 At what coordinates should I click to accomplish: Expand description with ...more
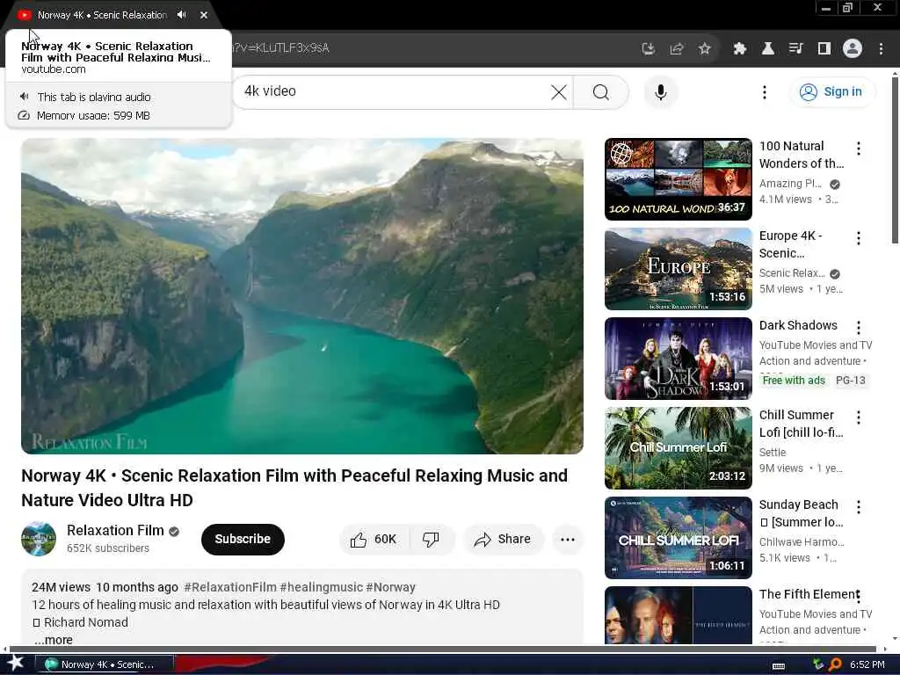54,640
